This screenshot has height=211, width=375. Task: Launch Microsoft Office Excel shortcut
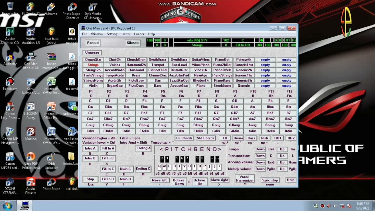coord(51,86)
